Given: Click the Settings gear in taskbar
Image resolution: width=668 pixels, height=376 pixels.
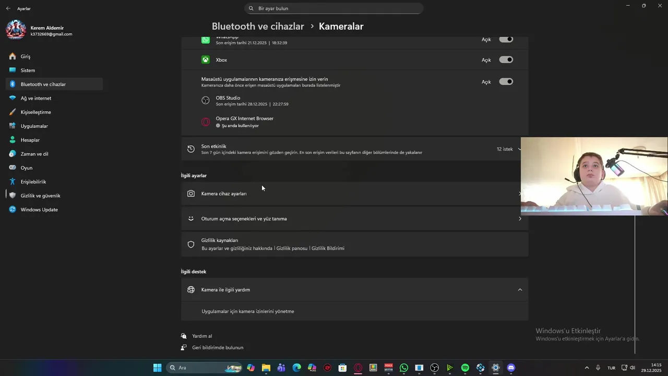Looking at the screenshot, I should [496, 368].
